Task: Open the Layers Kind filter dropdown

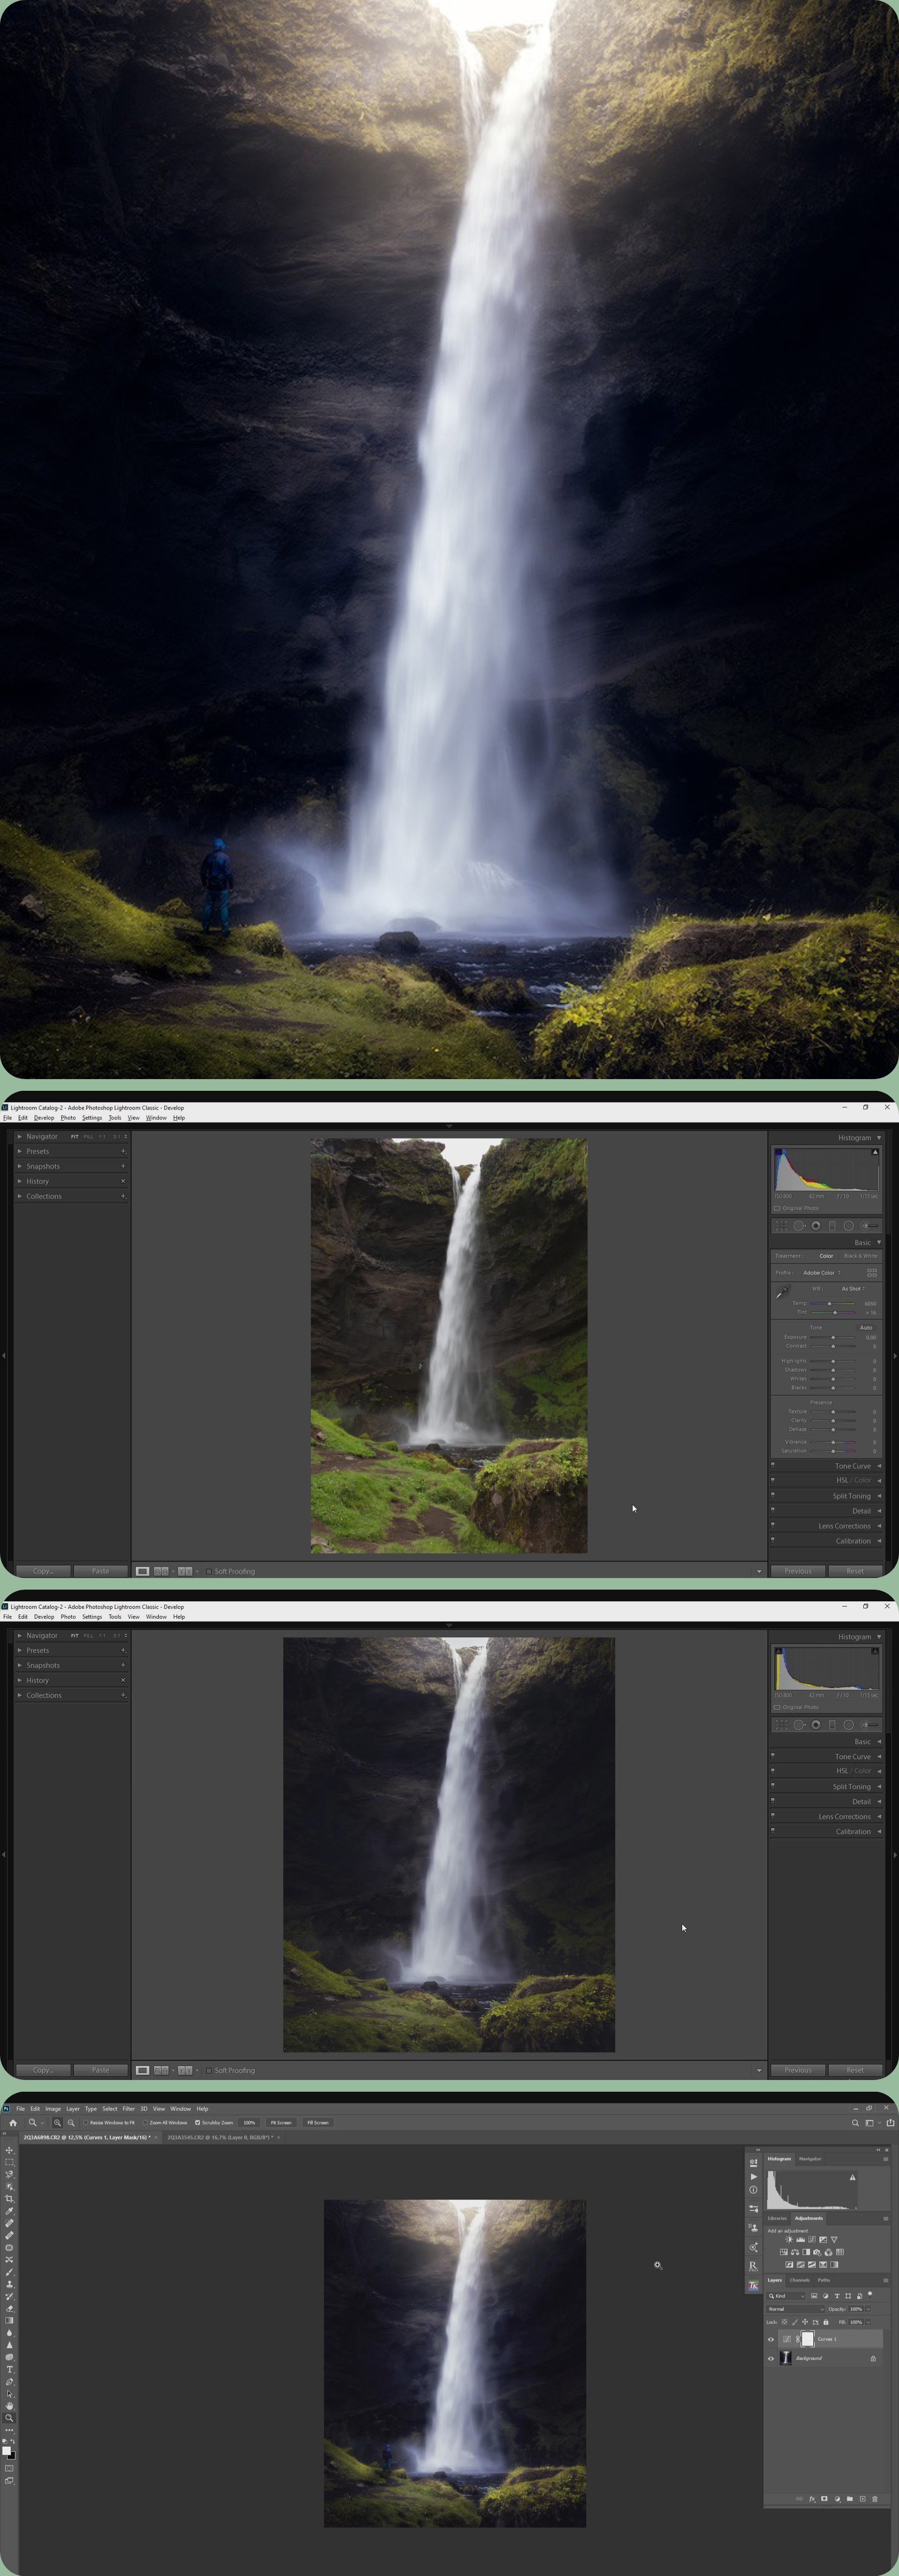Action: [x=786, y=2296]
